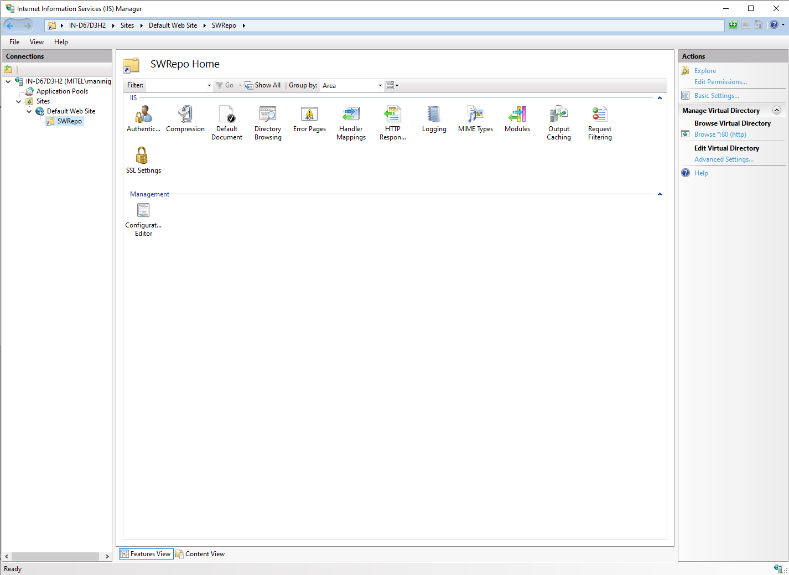
Task: Click the Connections pane horizontal scrollbar
Action: (x=55, y=556)
